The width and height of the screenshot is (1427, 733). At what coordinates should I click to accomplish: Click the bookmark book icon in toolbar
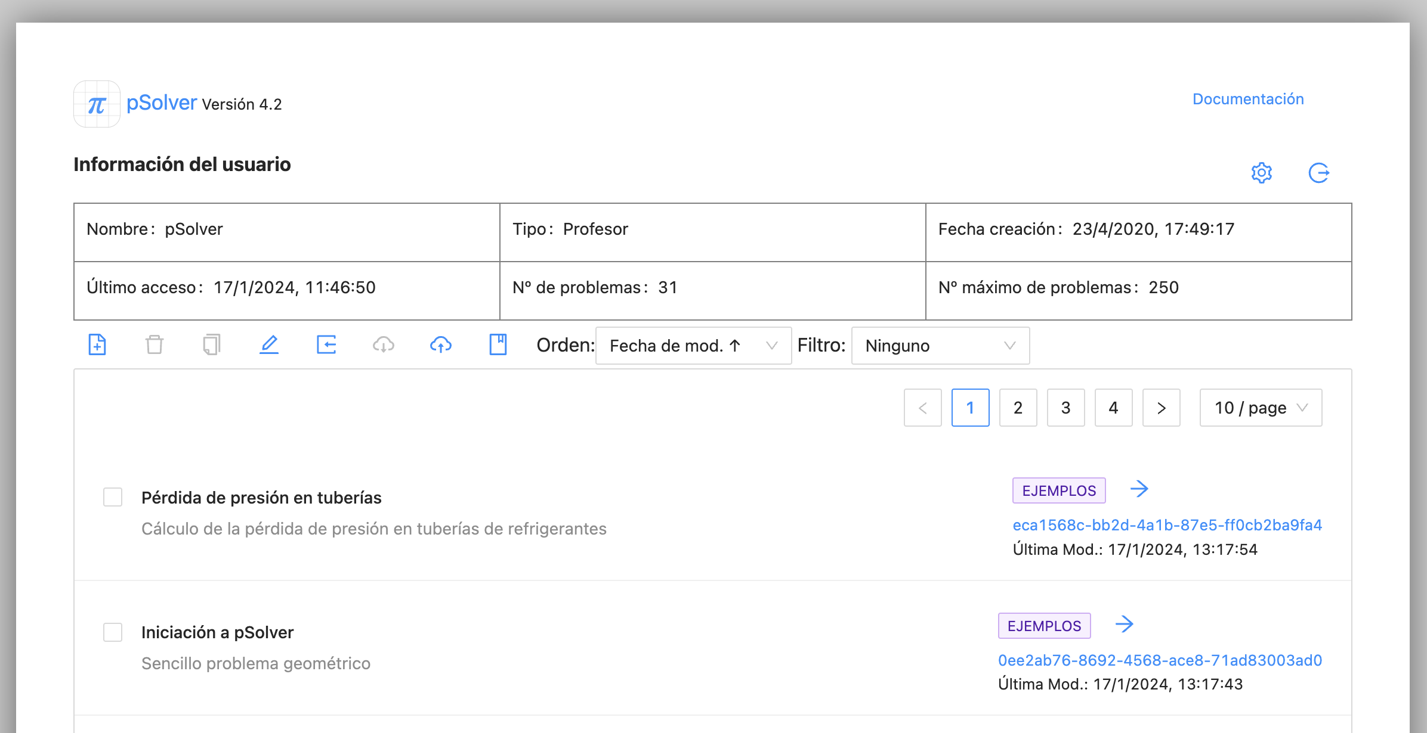[x=498, y=344]
